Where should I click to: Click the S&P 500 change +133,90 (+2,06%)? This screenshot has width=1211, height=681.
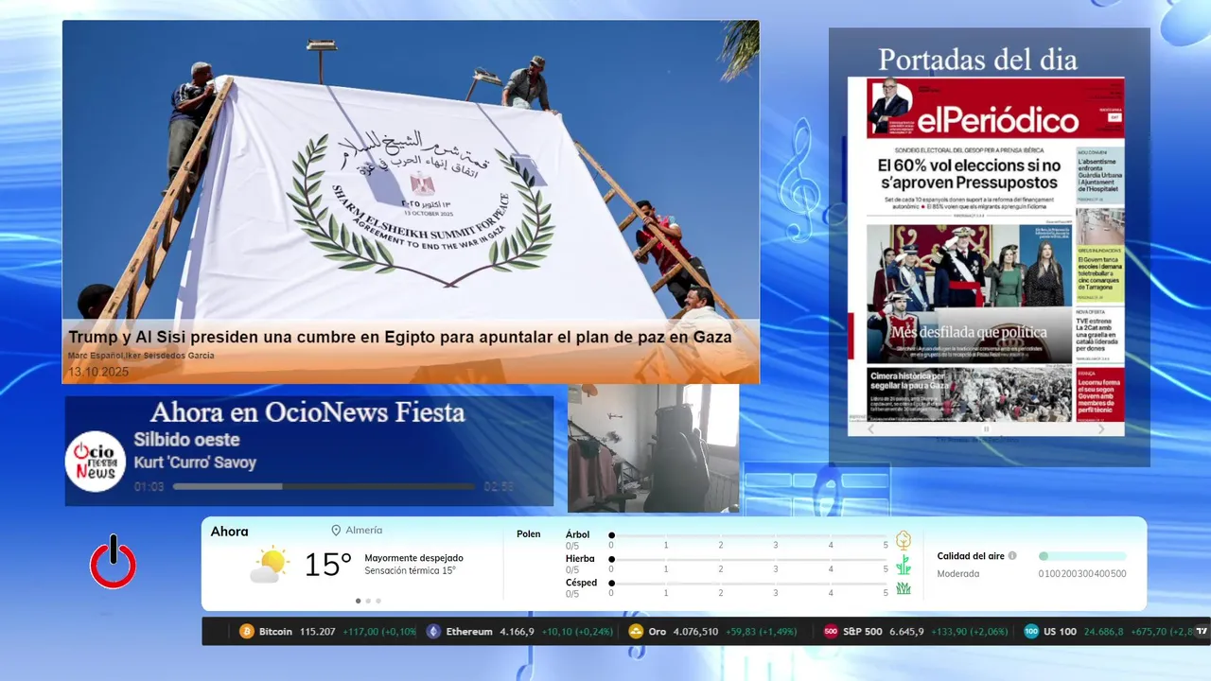[969, 632]
